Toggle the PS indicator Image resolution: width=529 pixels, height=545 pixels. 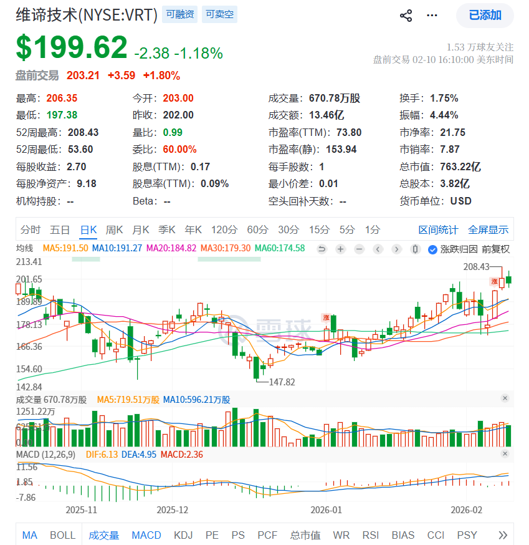pyautogui.click(x=238, y=535)
